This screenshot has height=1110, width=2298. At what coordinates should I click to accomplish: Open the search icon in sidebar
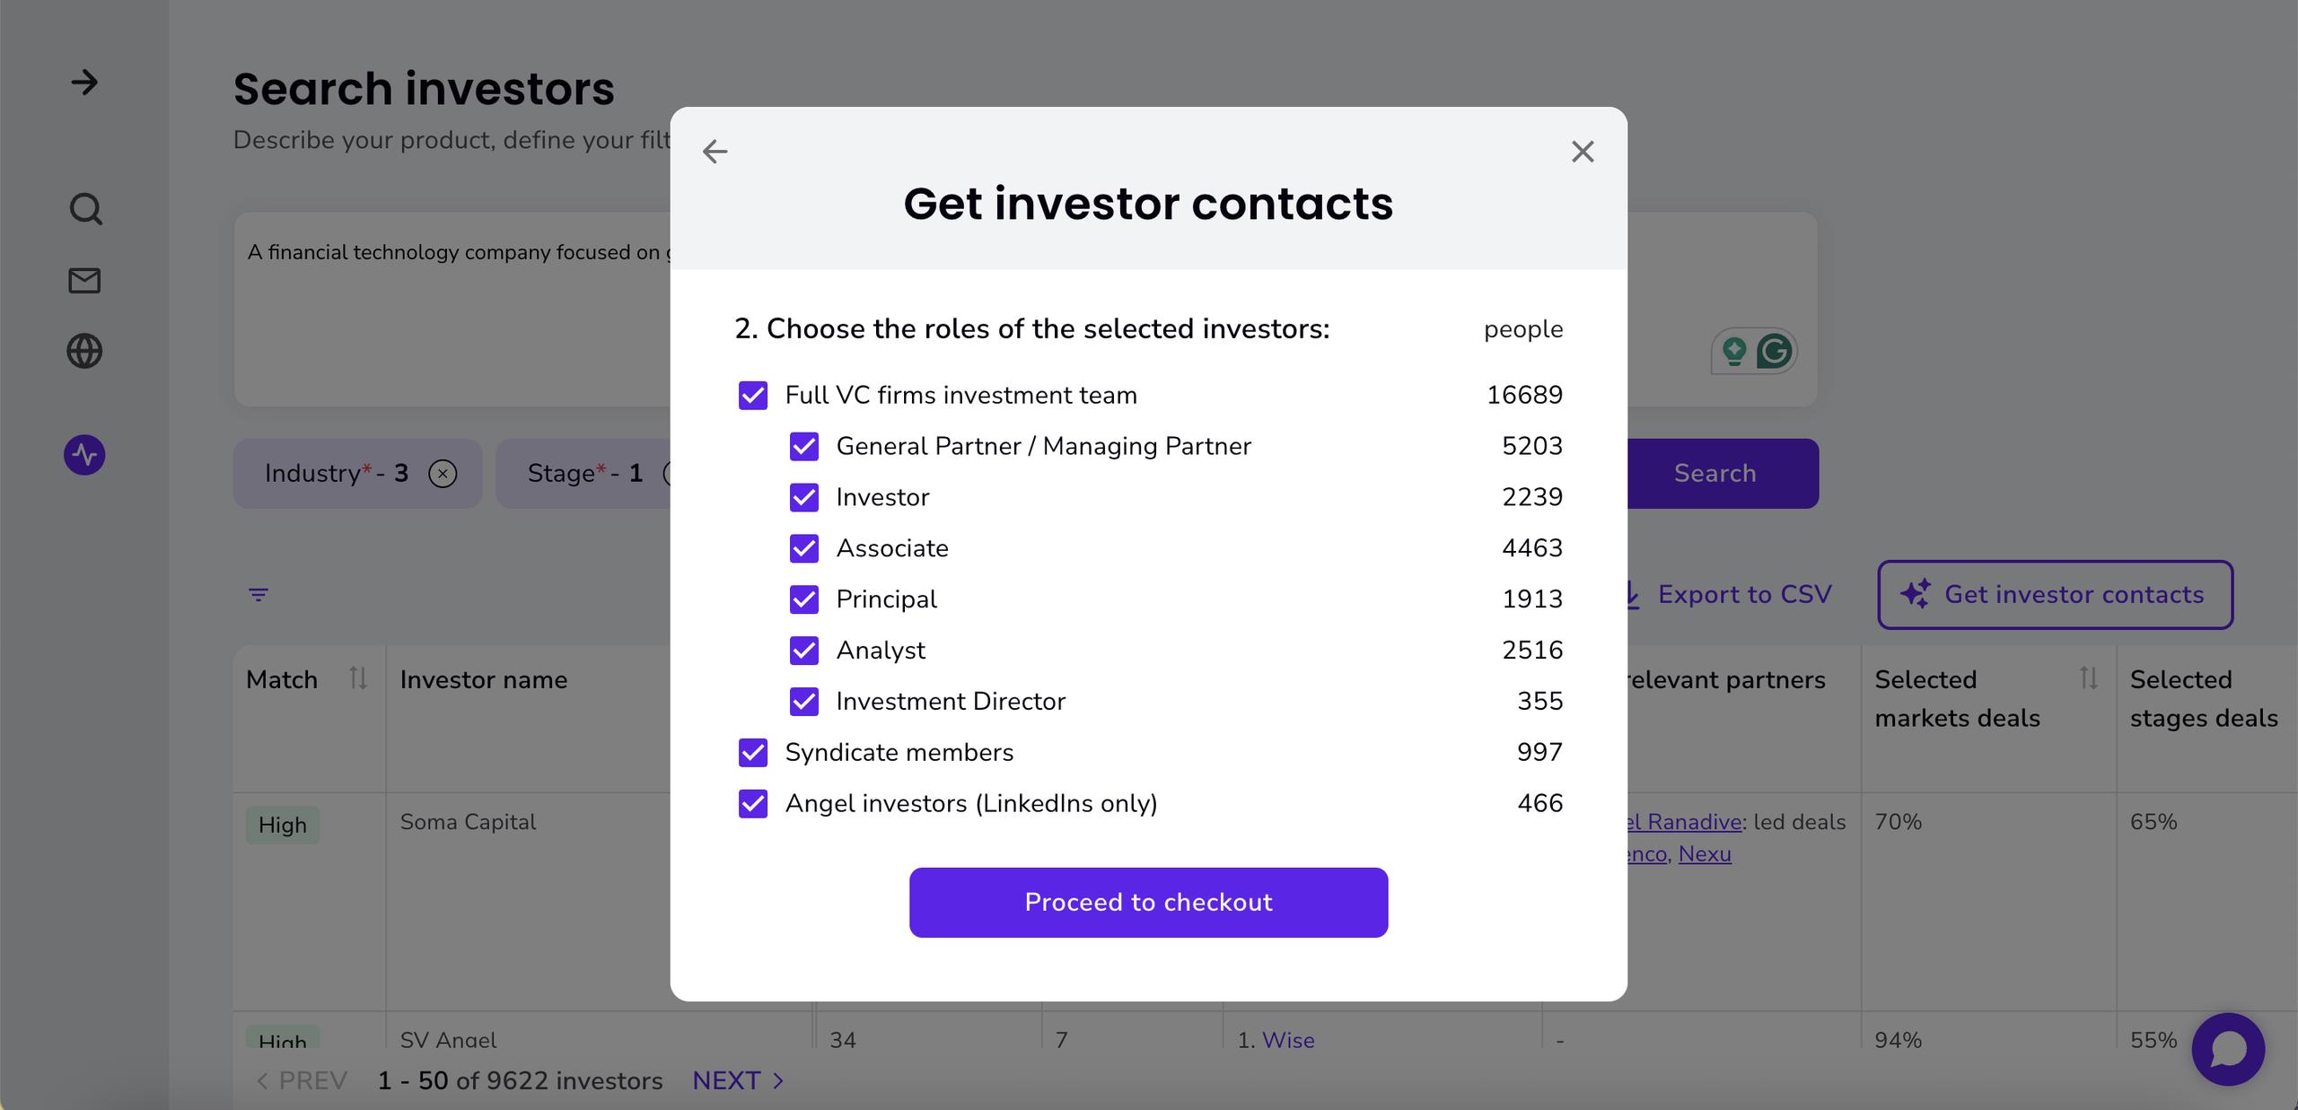(85, 209)
